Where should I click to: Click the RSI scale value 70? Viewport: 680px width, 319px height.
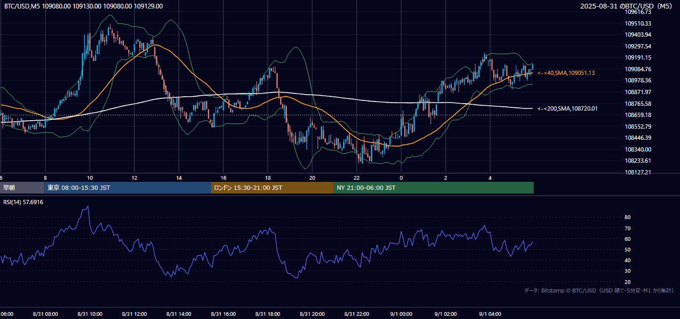coord(628,228)
